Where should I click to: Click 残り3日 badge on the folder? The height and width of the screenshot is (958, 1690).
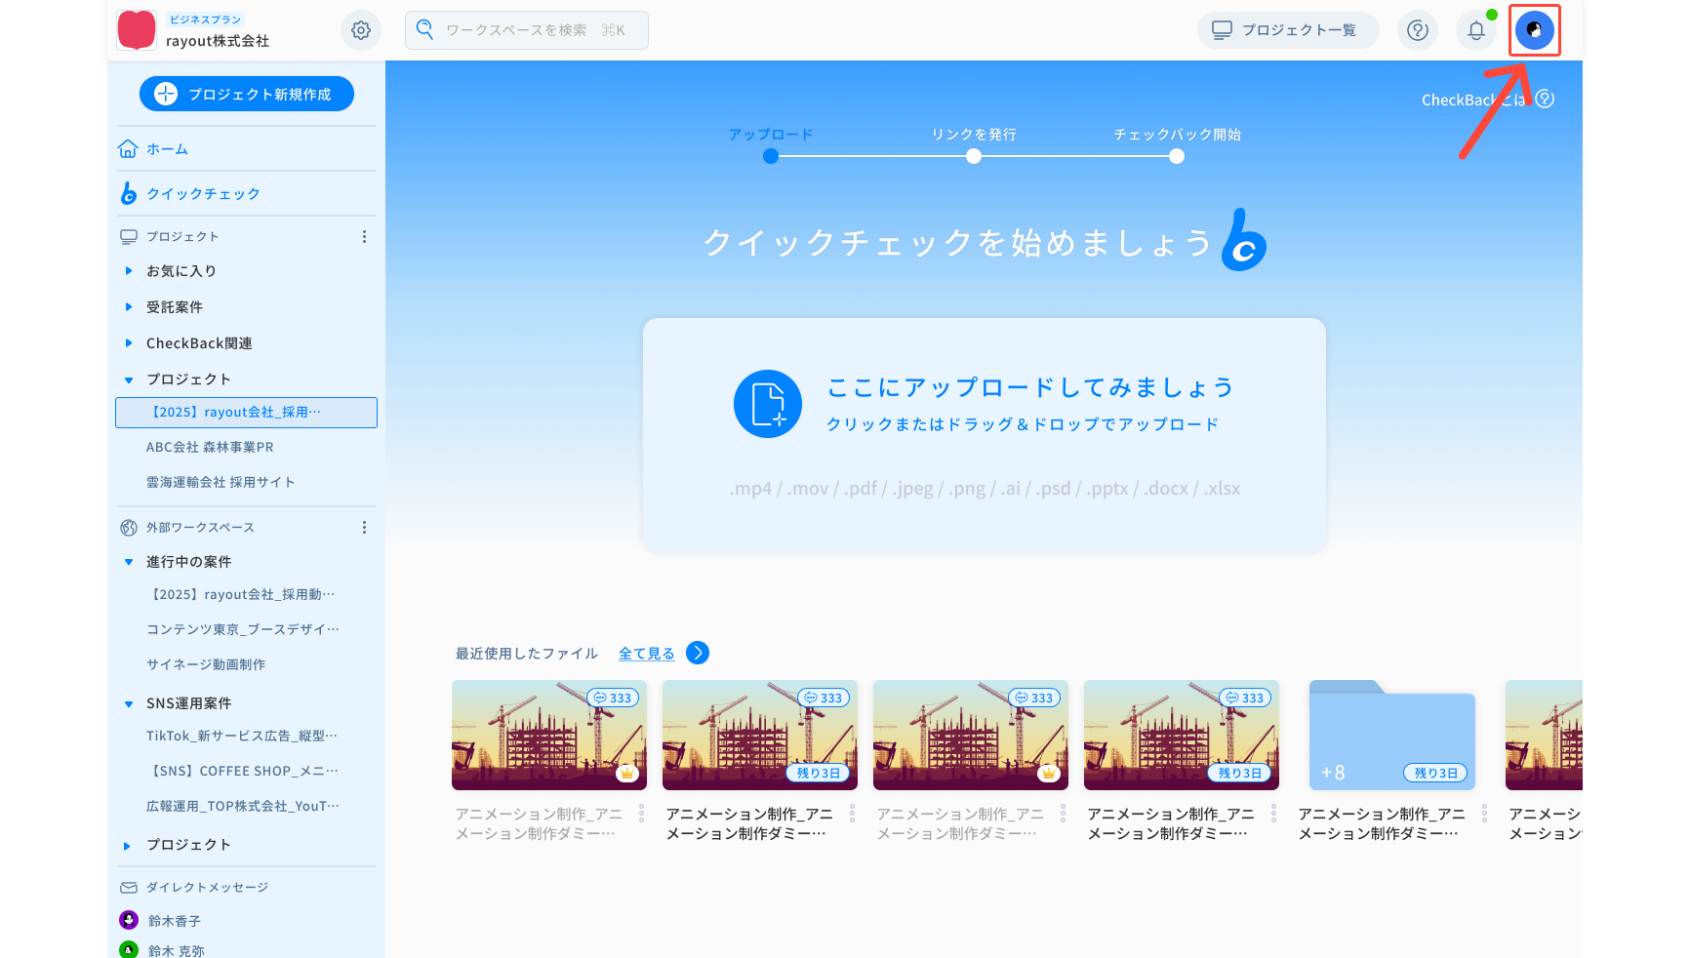click(x=1435, y=773)
